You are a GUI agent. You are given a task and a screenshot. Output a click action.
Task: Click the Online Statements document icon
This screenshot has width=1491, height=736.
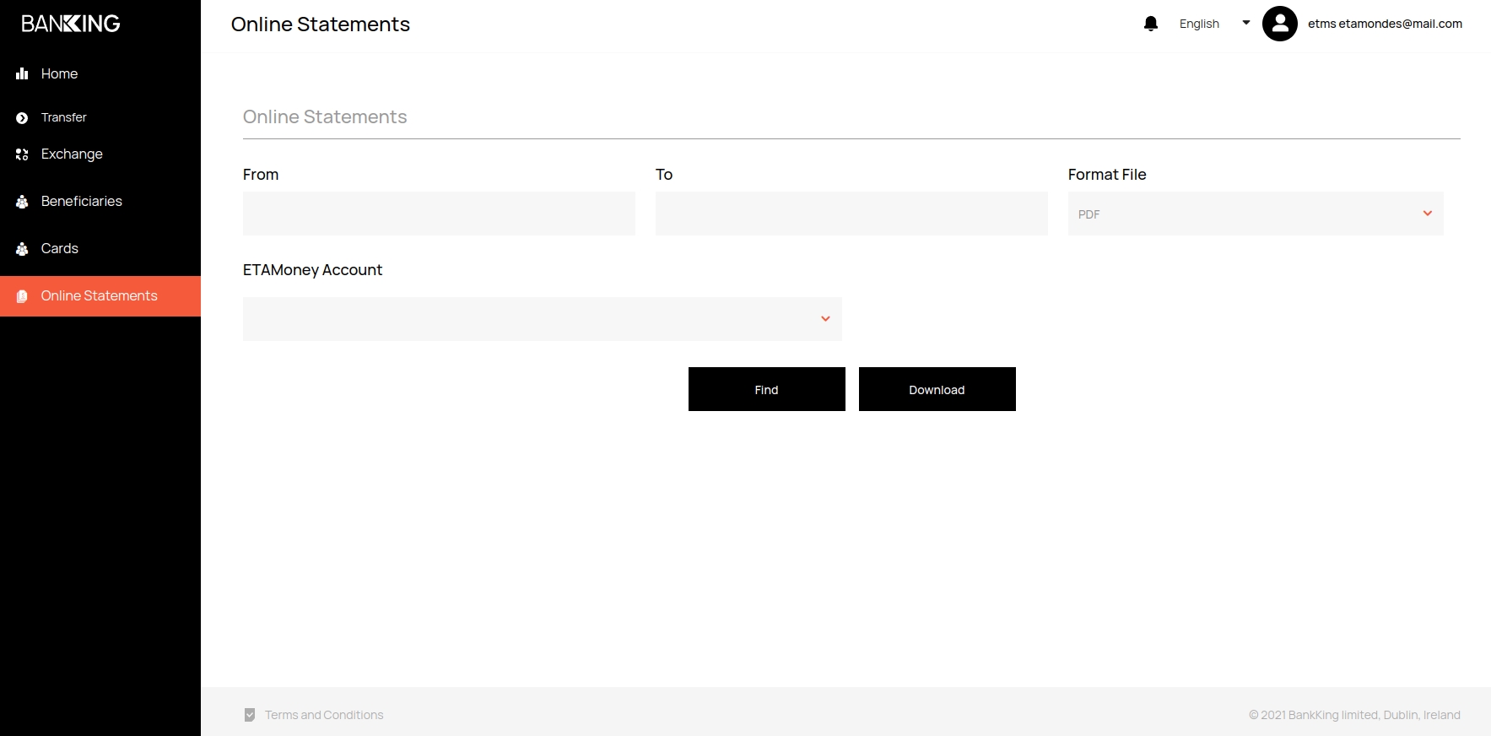(x=22, y=296)
